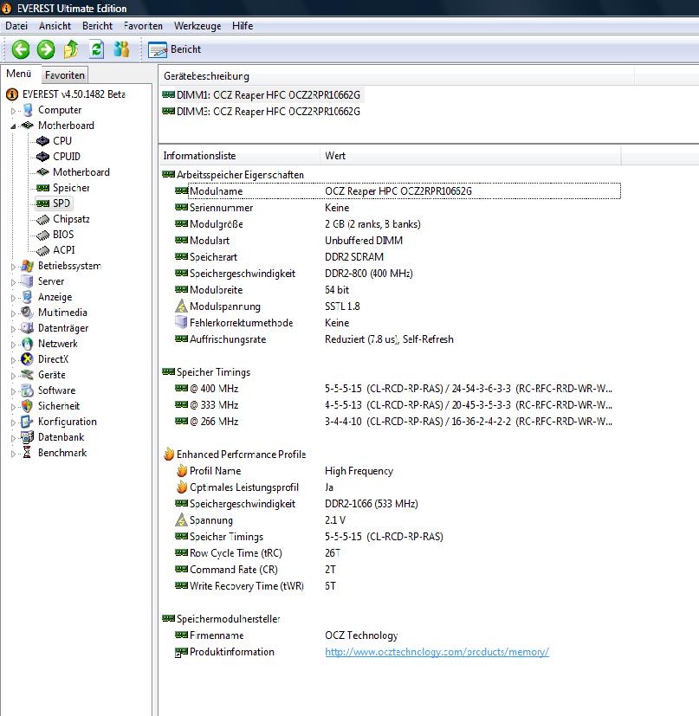Open the Bericht menu in menu bar
The image size is (699, 716).
pos(97,26)
